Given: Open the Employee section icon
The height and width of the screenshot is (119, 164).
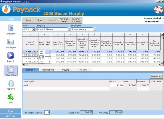Looking at the screenshot, I should point(11,42).
